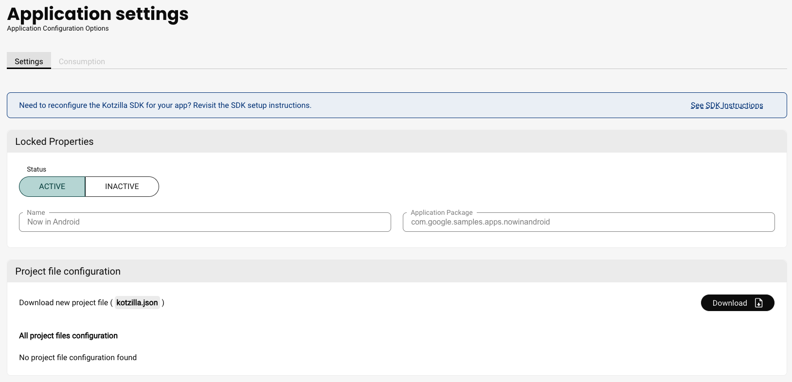
Task: Click the Name field containing Now in Android
Action: 204,222
